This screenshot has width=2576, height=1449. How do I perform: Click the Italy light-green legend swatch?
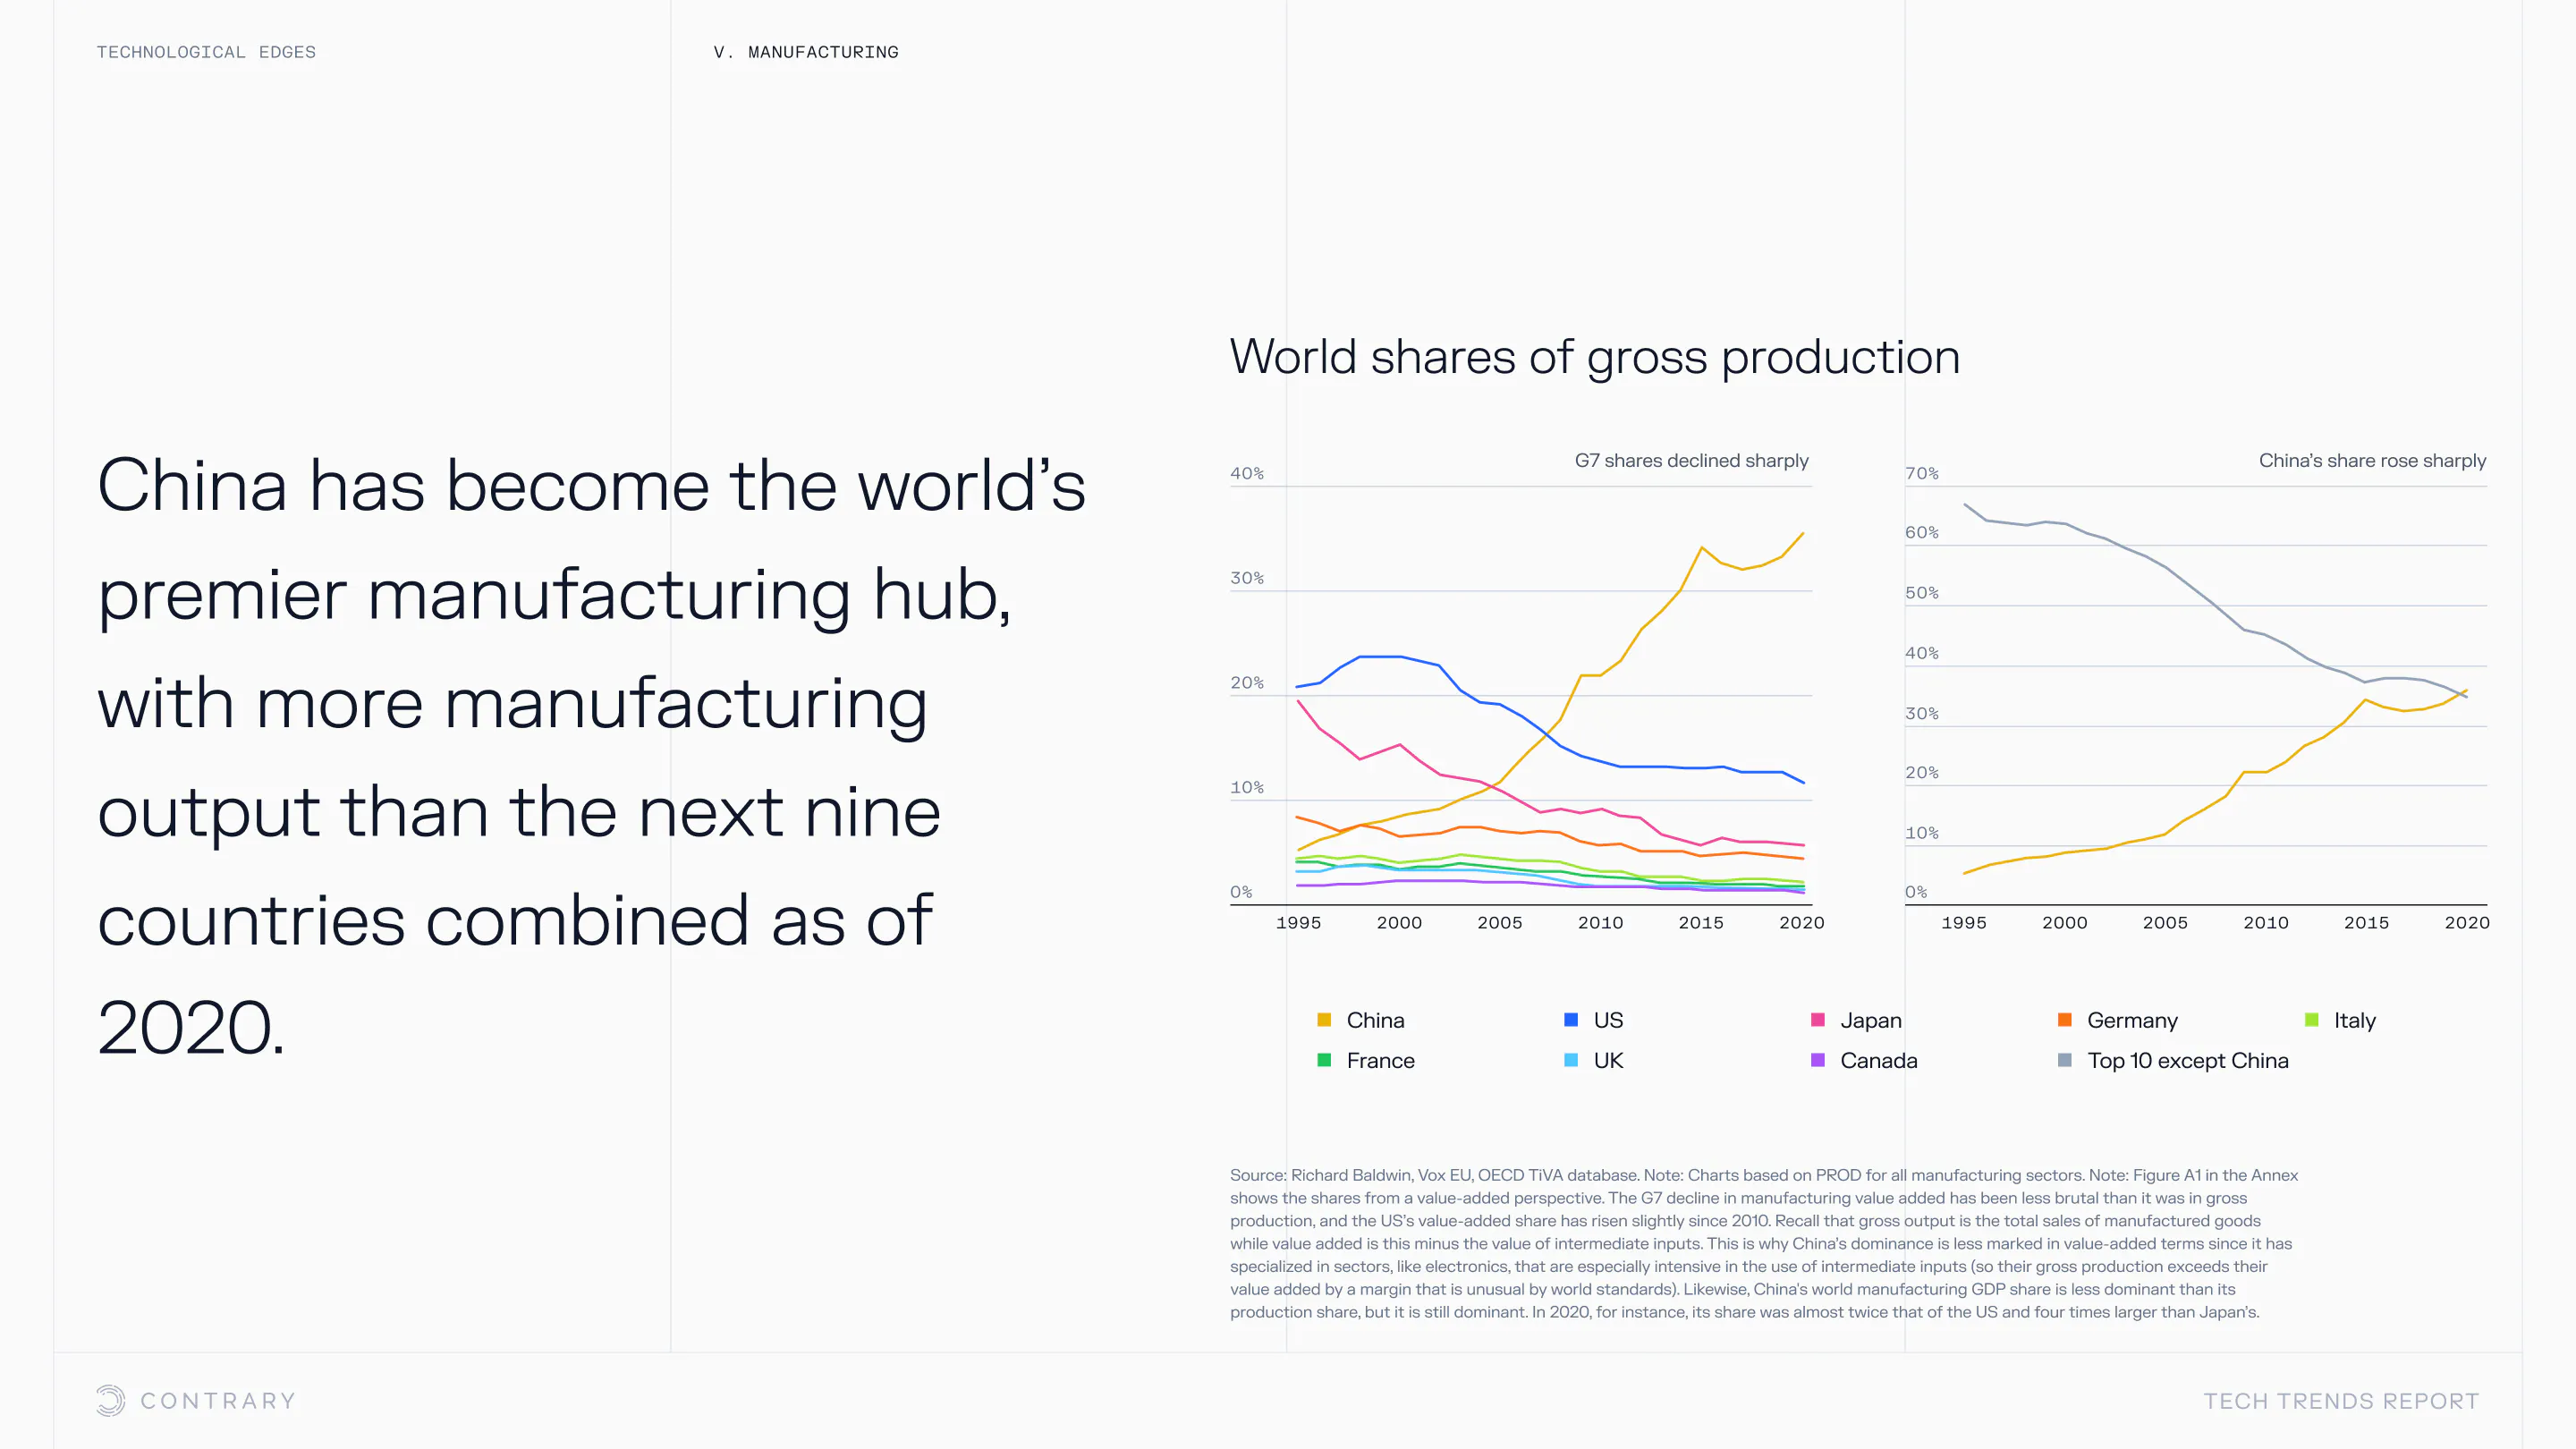click(x=2311, y=1020)
